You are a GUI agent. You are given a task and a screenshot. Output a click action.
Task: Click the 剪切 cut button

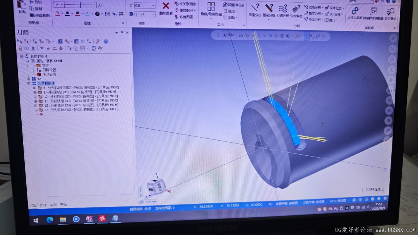35,2
